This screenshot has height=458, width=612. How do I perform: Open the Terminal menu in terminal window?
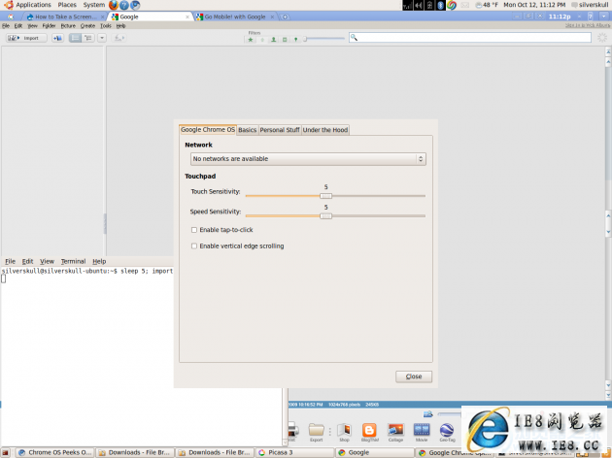(73, 261)
